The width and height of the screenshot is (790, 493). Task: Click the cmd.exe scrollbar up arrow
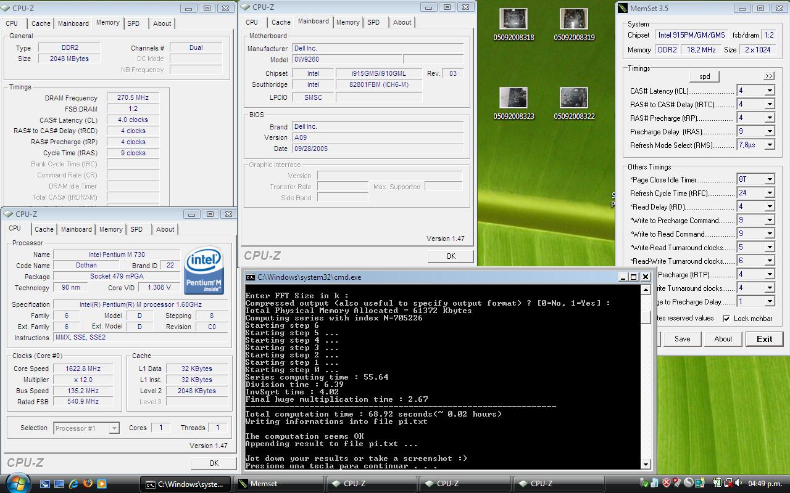[646, 290]
